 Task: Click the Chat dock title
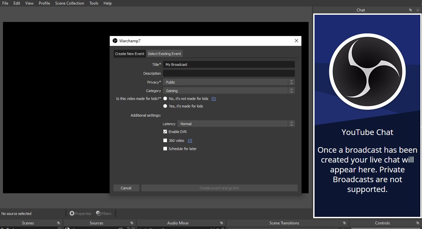(x=361, y=10)
